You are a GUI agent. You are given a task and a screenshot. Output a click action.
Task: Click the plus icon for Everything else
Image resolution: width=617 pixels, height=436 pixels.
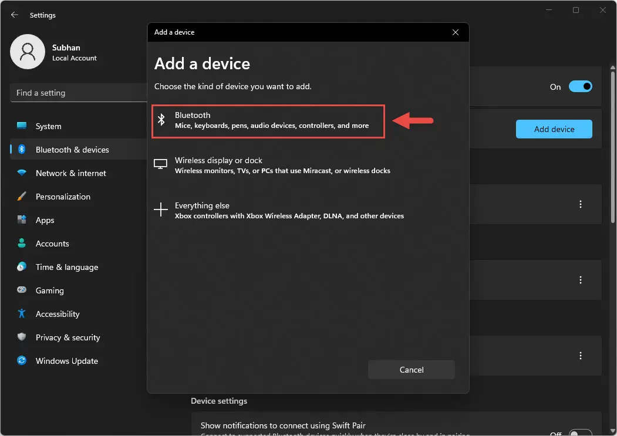160,209
